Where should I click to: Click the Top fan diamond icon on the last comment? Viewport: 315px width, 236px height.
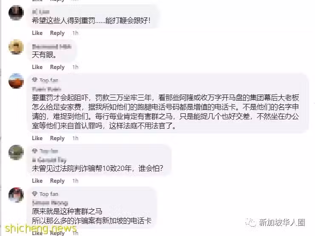click(x=35, y=194)
